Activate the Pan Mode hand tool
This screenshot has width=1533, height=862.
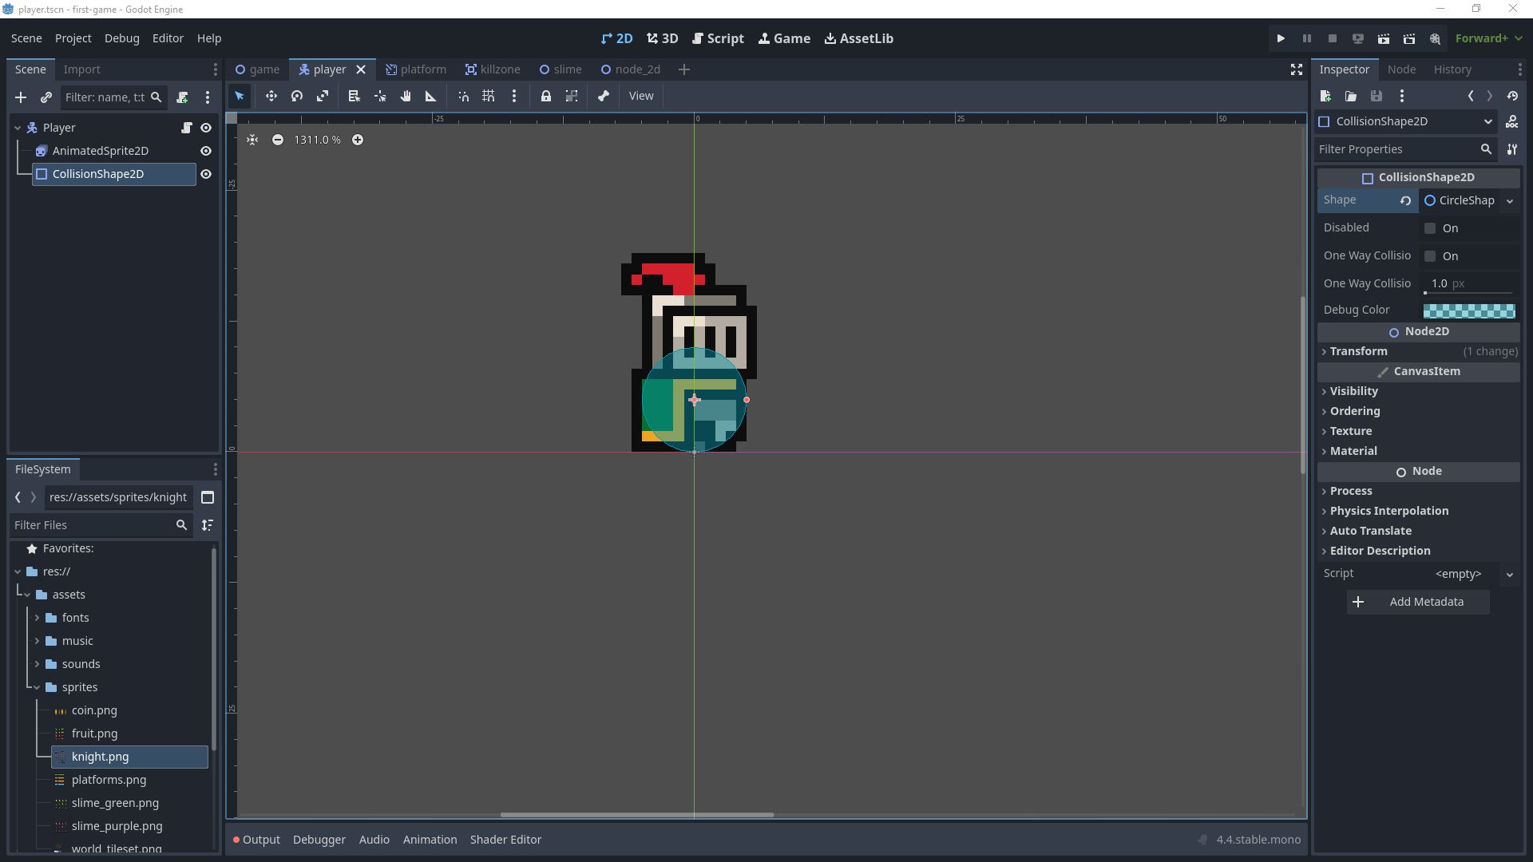click(406, 97)
